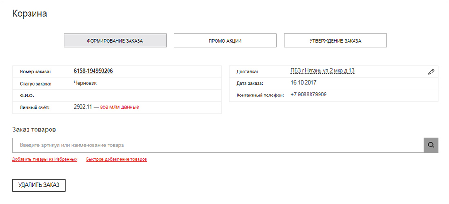Click the order date 16.10.2017

(303, 83)
